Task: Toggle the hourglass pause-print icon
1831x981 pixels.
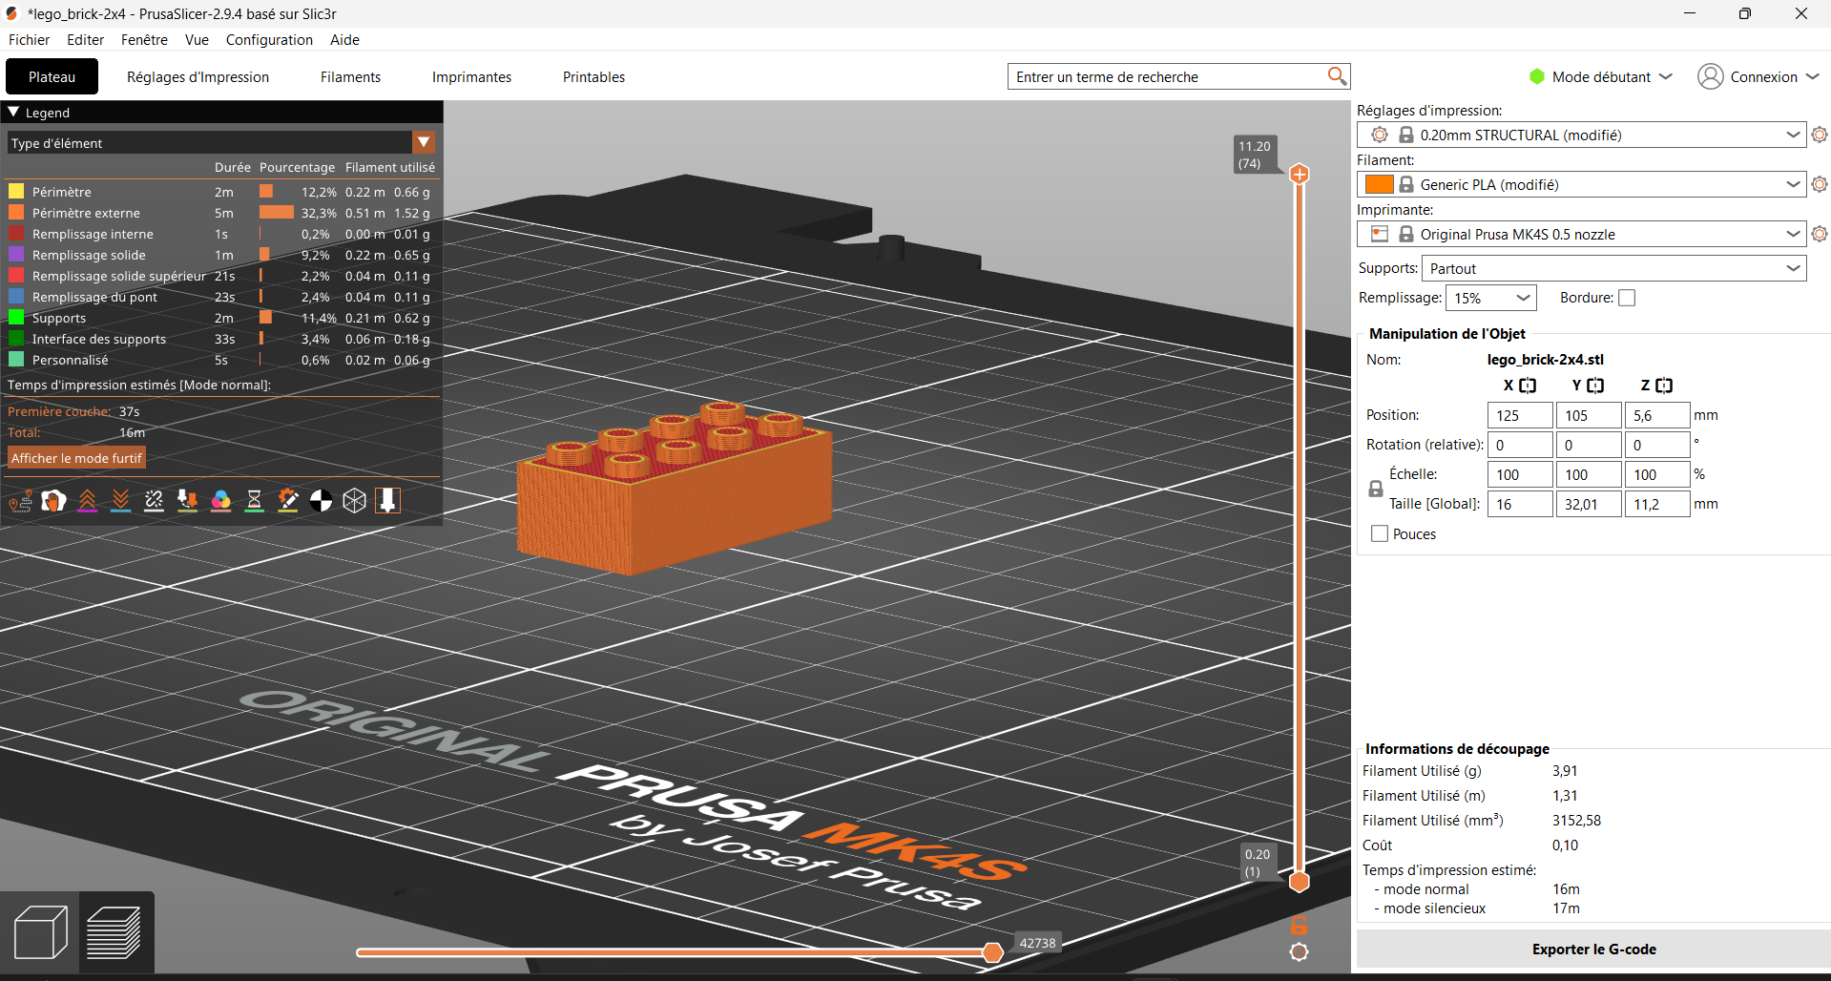Action: (x=254, y=501)
